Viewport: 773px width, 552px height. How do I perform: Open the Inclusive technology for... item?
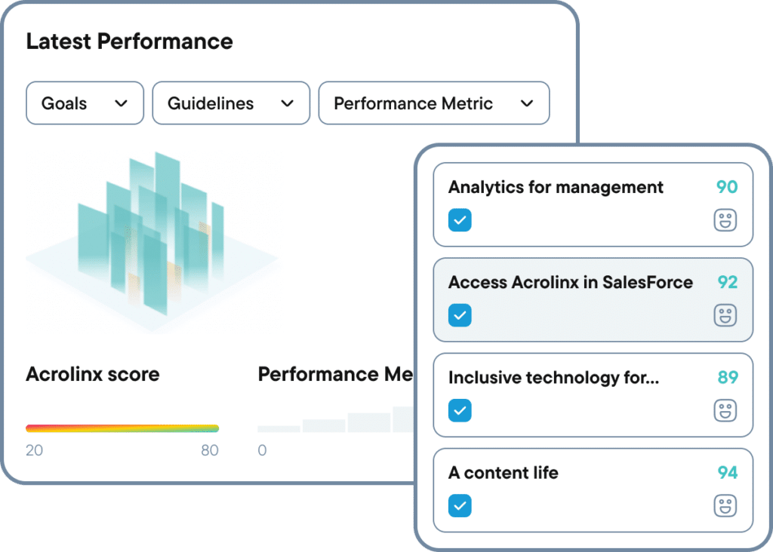(x=553, y=377)
